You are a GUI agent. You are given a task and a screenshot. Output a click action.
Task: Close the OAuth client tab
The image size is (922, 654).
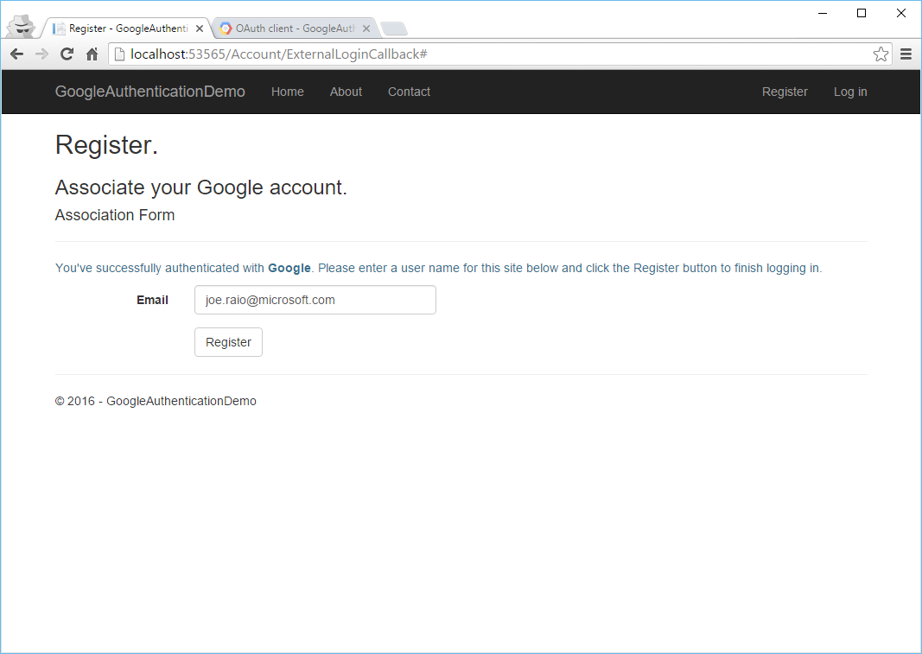(366, 29)
